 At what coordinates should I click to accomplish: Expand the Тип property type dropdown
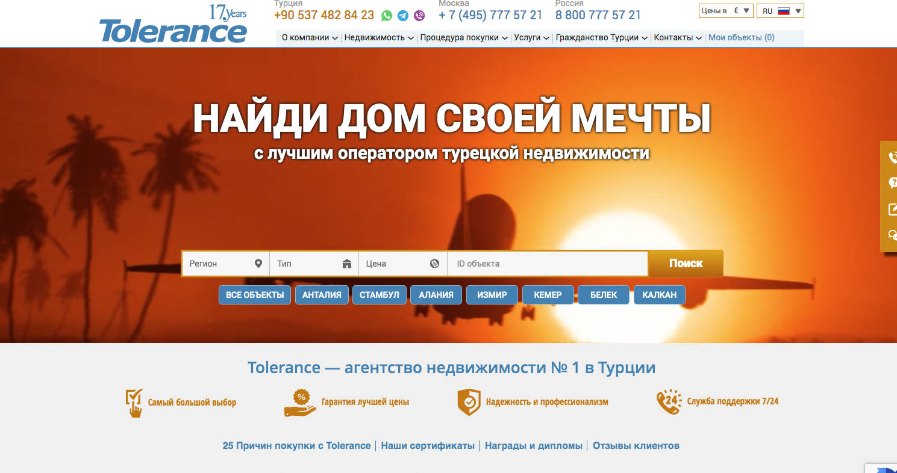(x=314, y=264)
